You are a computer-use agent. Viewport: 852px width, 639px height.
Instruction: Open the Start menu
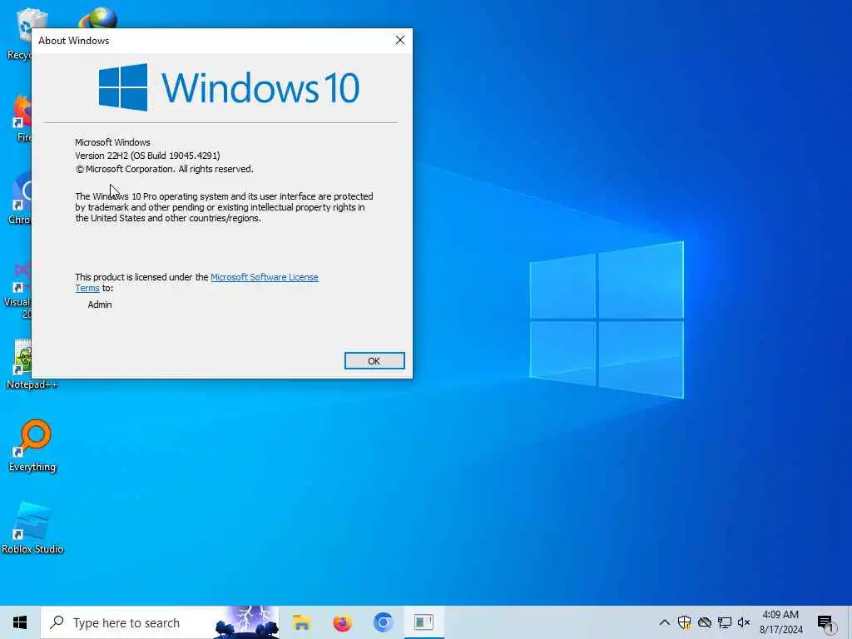coord(20,622)
